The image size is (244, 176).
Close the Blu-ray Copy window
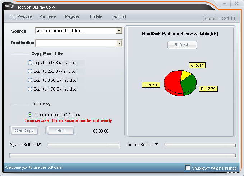pos(236,4)
